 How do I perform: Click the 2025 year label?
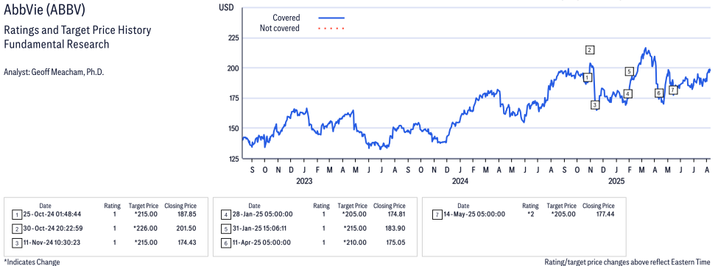coord(616,181)
